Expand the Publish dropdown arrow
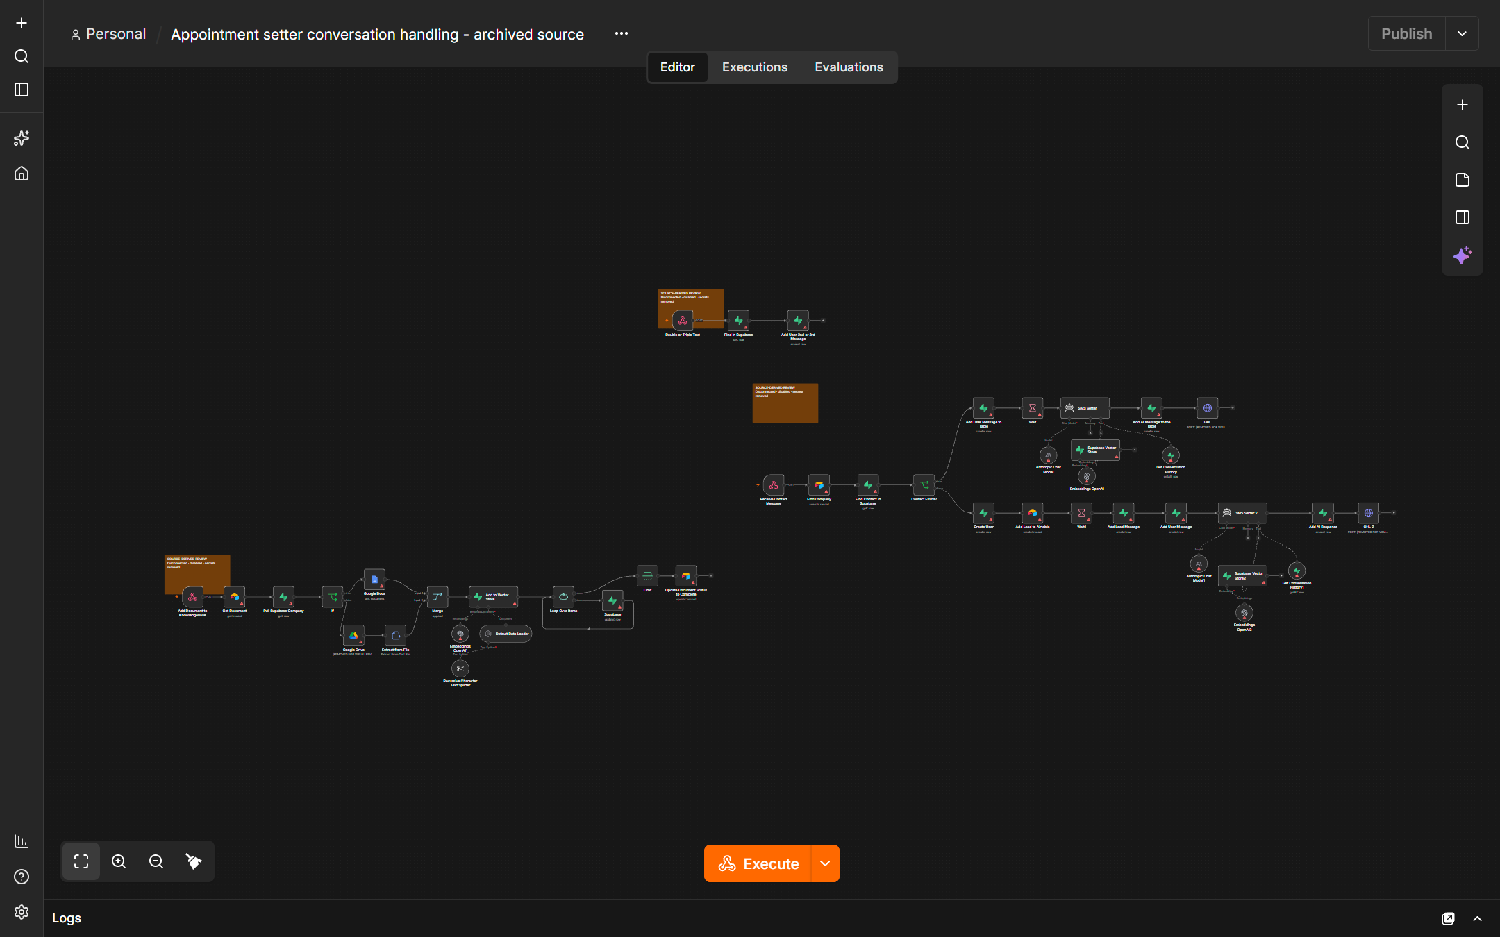This screenshot has width=1500, height=937. (x=1462, y=33)
